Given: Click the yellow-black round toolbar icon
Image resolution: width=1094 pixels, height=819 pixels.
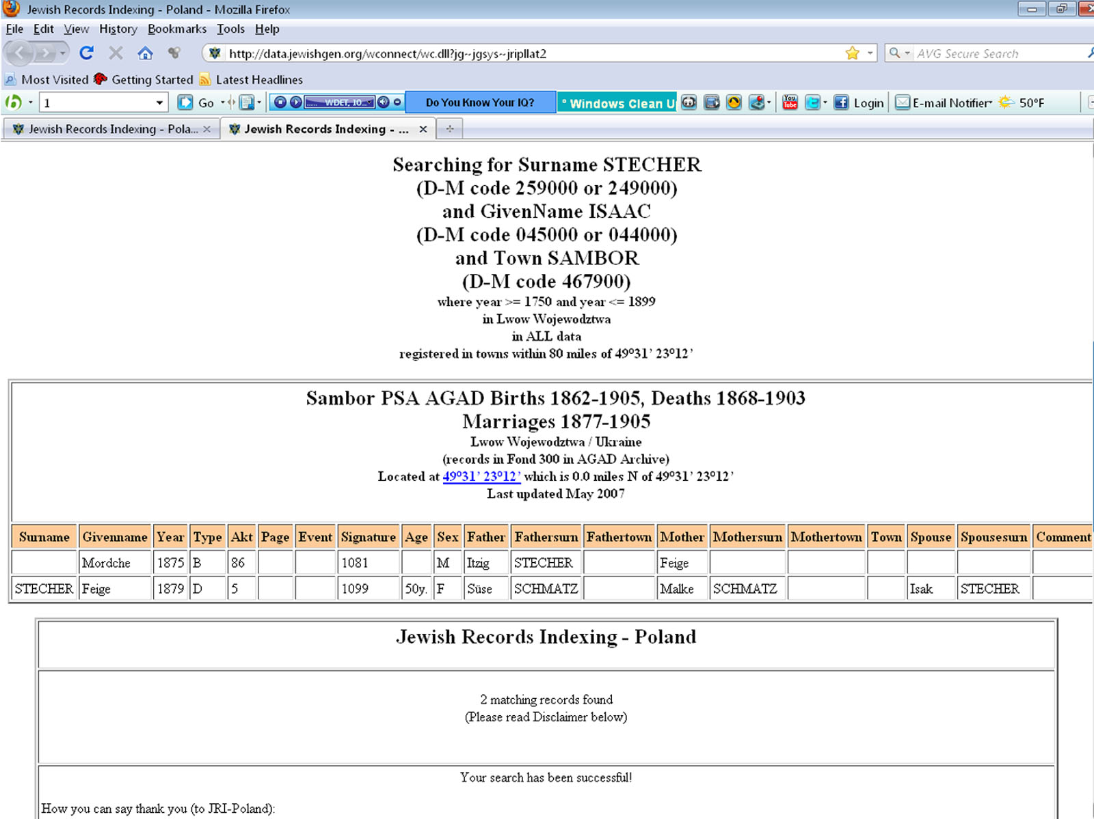Looking at the screenshot, I should [734, 102].
